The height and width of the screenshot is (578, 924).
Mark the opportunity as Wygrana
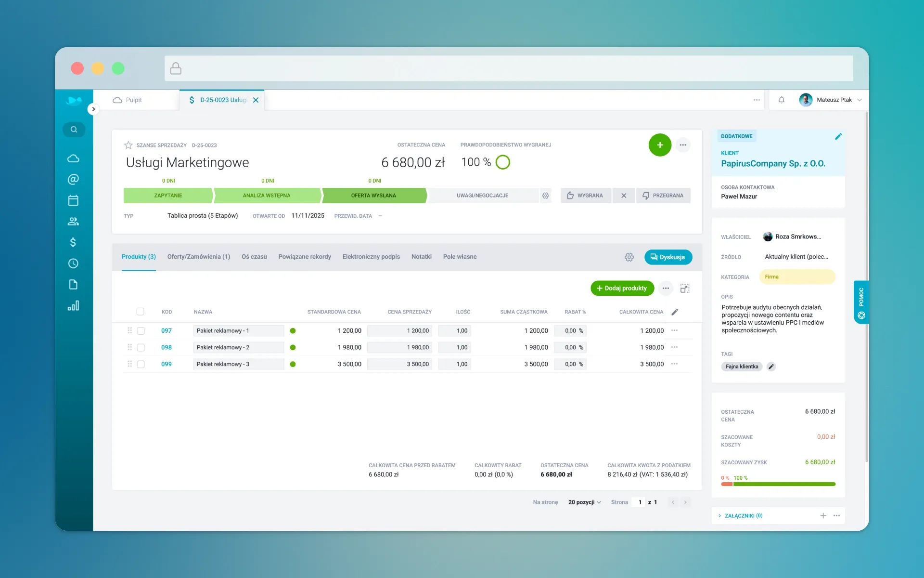pos(585,196)
